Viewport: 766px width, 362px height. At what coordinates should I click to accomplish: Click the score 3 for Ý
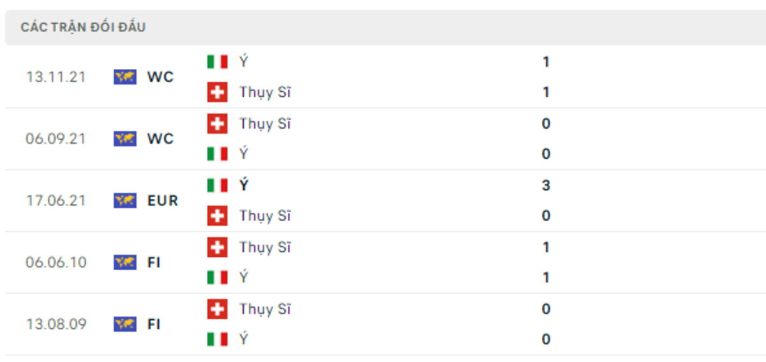click(x=546, y=185)
